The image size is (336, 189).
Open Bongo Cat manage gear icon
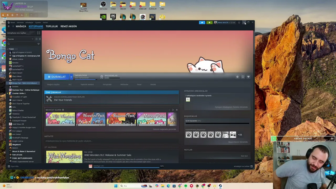[237, 77]
